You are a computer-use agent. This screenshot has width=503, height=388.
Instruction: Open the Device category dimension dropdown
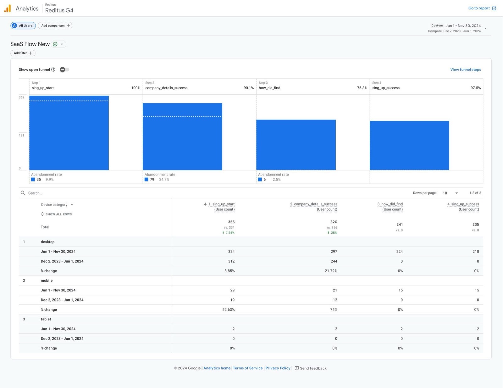tap(72, 205)
